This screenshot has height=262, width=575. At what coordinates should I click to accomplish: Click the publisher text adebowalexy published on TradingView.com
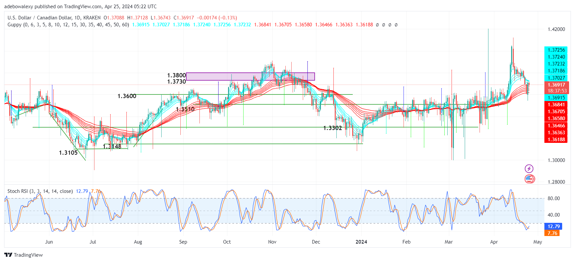[53, 7]
